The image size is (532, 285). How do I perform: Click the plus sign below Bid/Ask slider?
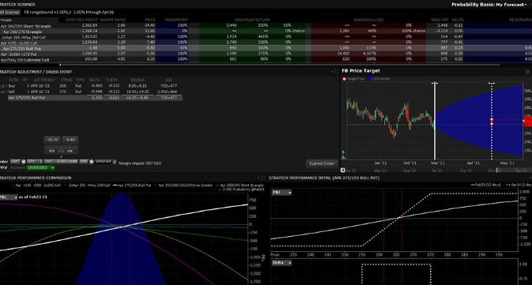(x=61, y=156)
